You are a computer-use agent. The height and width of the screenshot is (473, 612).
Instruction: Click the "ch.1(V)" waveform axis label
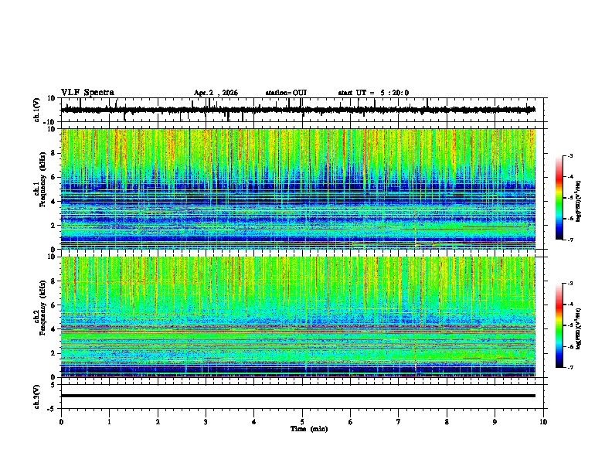point(37,110)
